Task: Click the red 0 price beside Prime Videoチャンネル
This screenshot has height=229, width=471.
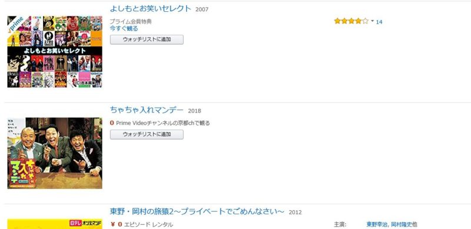Action: (112, 123)
